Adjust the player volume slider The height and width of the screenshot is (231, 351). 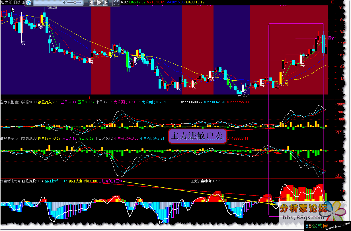tap(74, 2)
